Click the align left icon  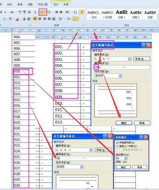(x=35, y=19)
